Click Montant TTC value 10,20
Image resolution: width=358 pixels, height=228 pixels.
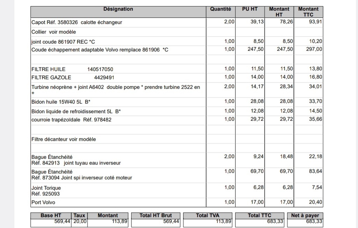coord(316,41)
